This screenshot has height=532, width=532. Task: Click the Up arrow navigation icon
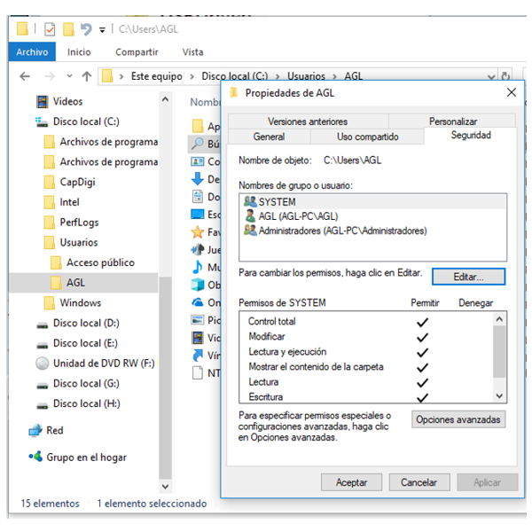coord(86,76)
